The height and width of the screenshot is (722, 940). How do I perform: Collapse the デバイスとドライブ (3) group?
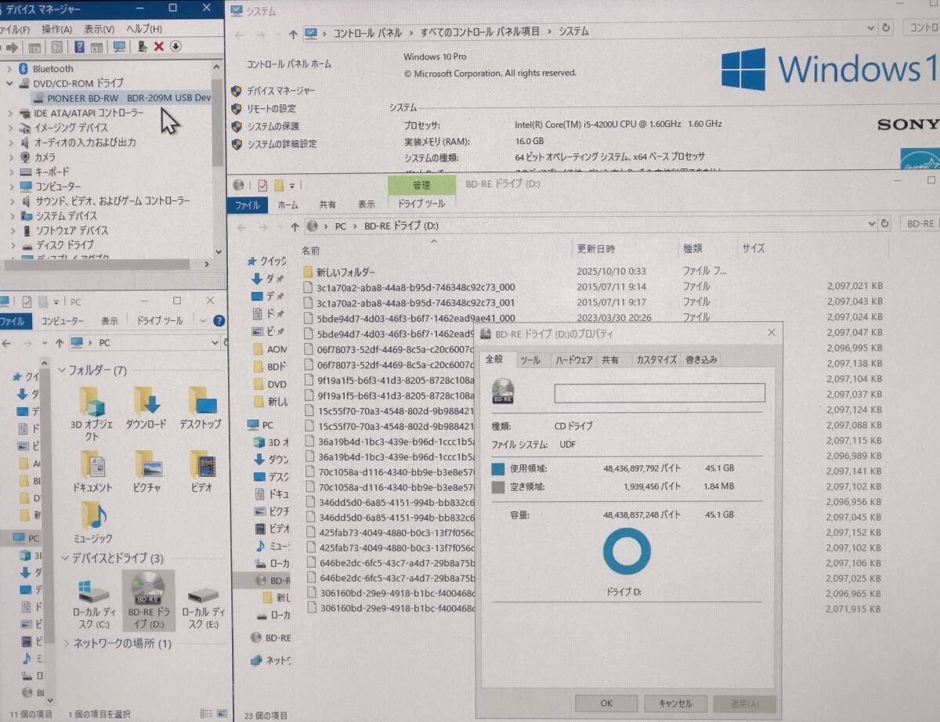64,558
